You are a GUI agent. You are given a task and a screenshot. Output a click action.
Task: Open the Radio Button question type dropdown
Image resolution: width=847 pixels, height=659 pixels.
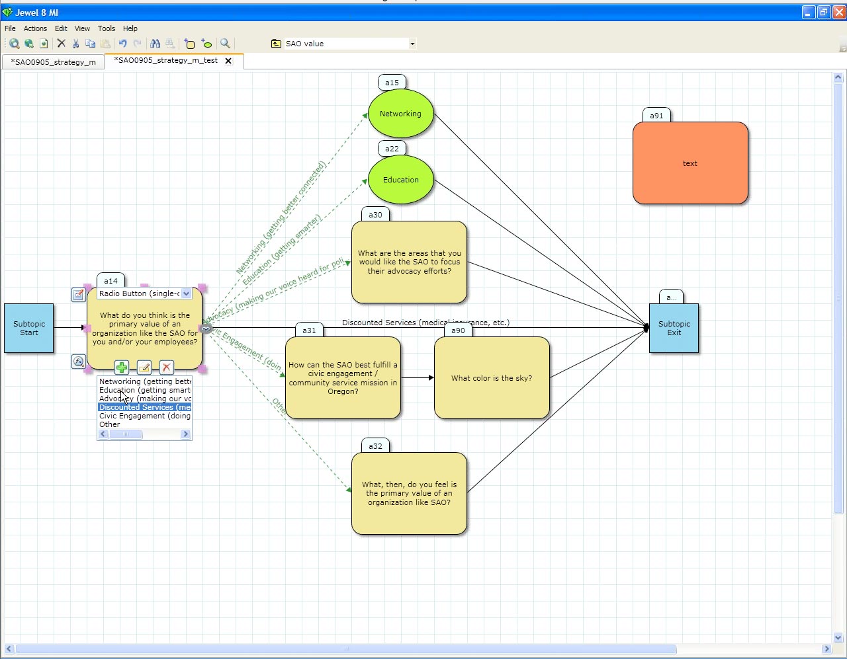point(186,293)
